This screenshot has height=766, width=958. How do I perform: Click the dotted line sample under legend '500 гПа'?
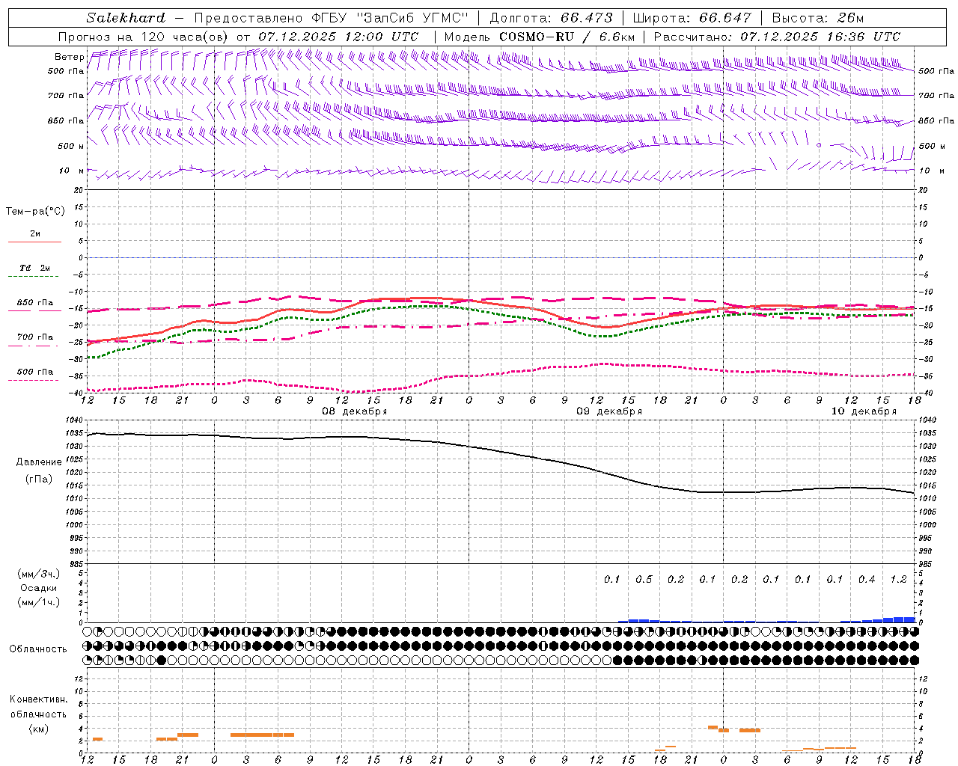34,380
